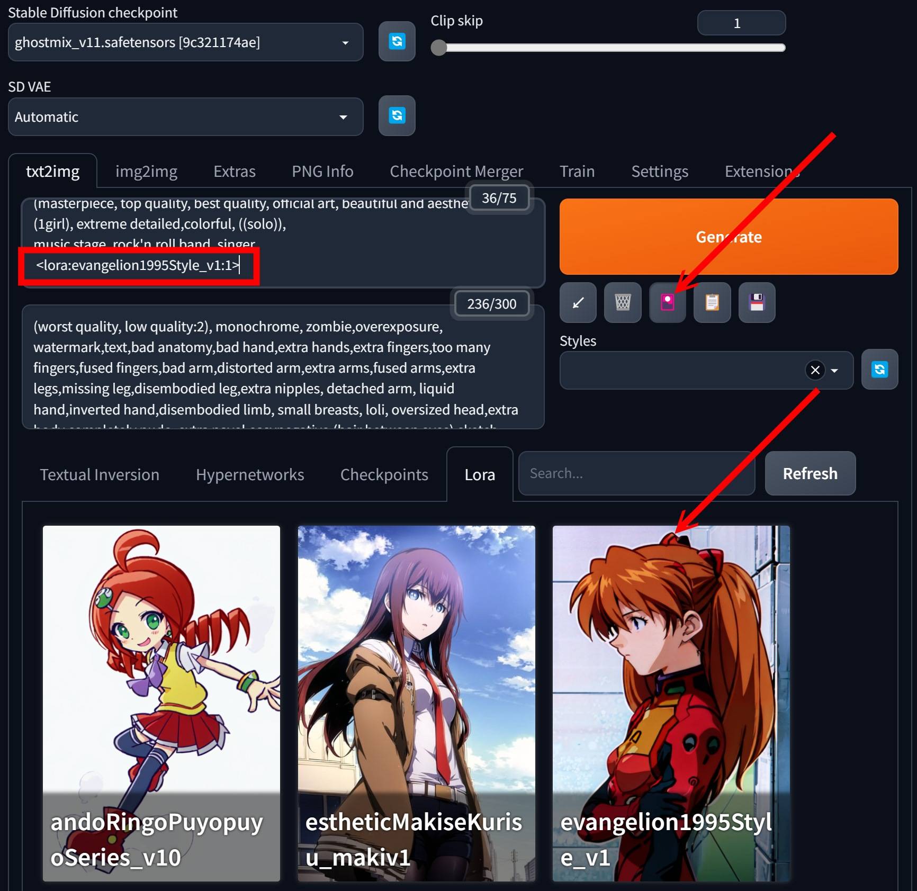Click into the negative prompt text area
917x891 pixels.
(283, 367)
